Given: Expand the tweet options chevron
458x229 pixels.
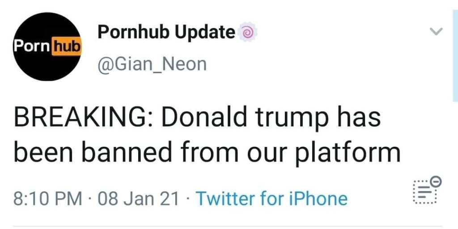Looking at the screenshot, I should [436, 31].
